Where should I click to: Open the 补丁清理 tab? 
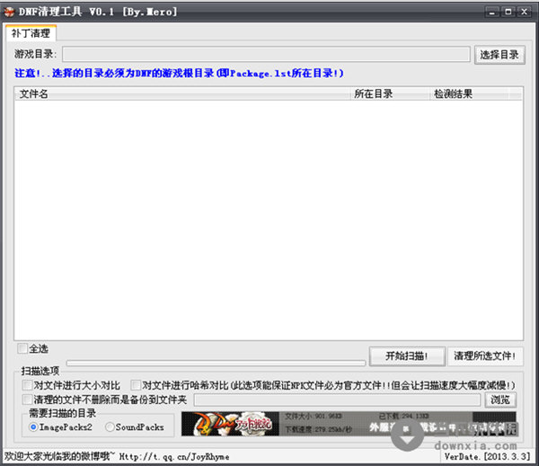(x=31, y=33)
